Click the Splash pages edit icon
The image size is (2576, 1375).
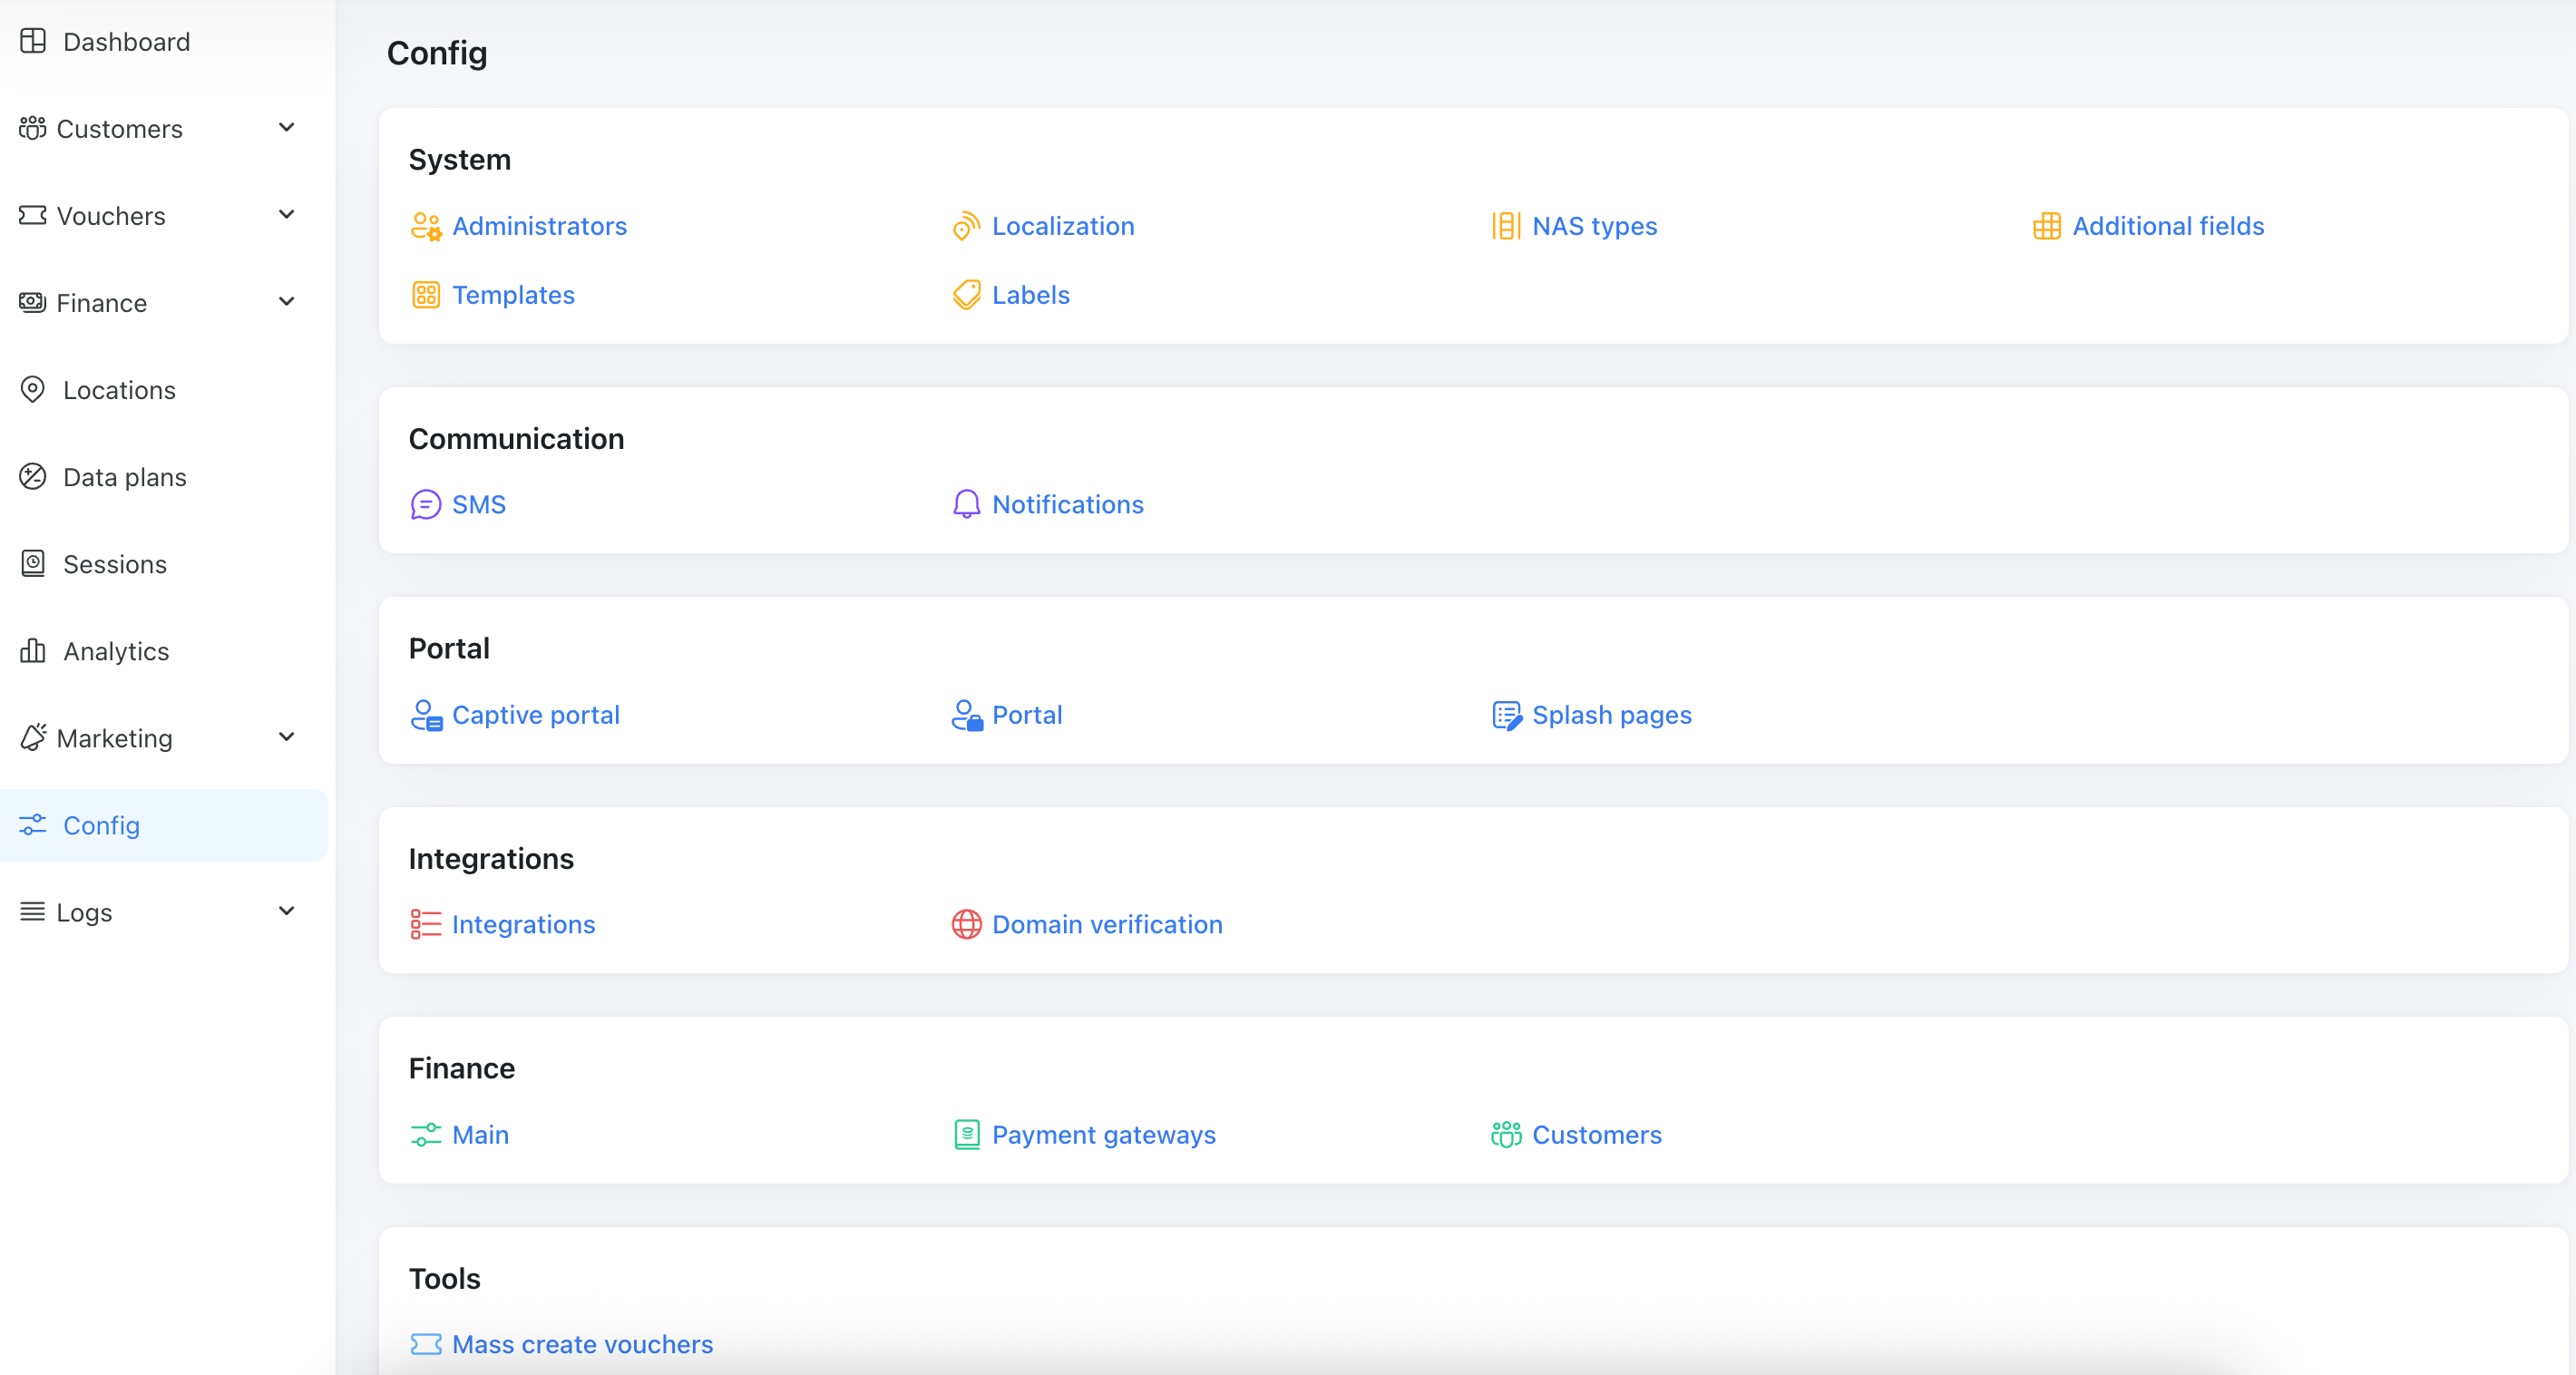1506,716
